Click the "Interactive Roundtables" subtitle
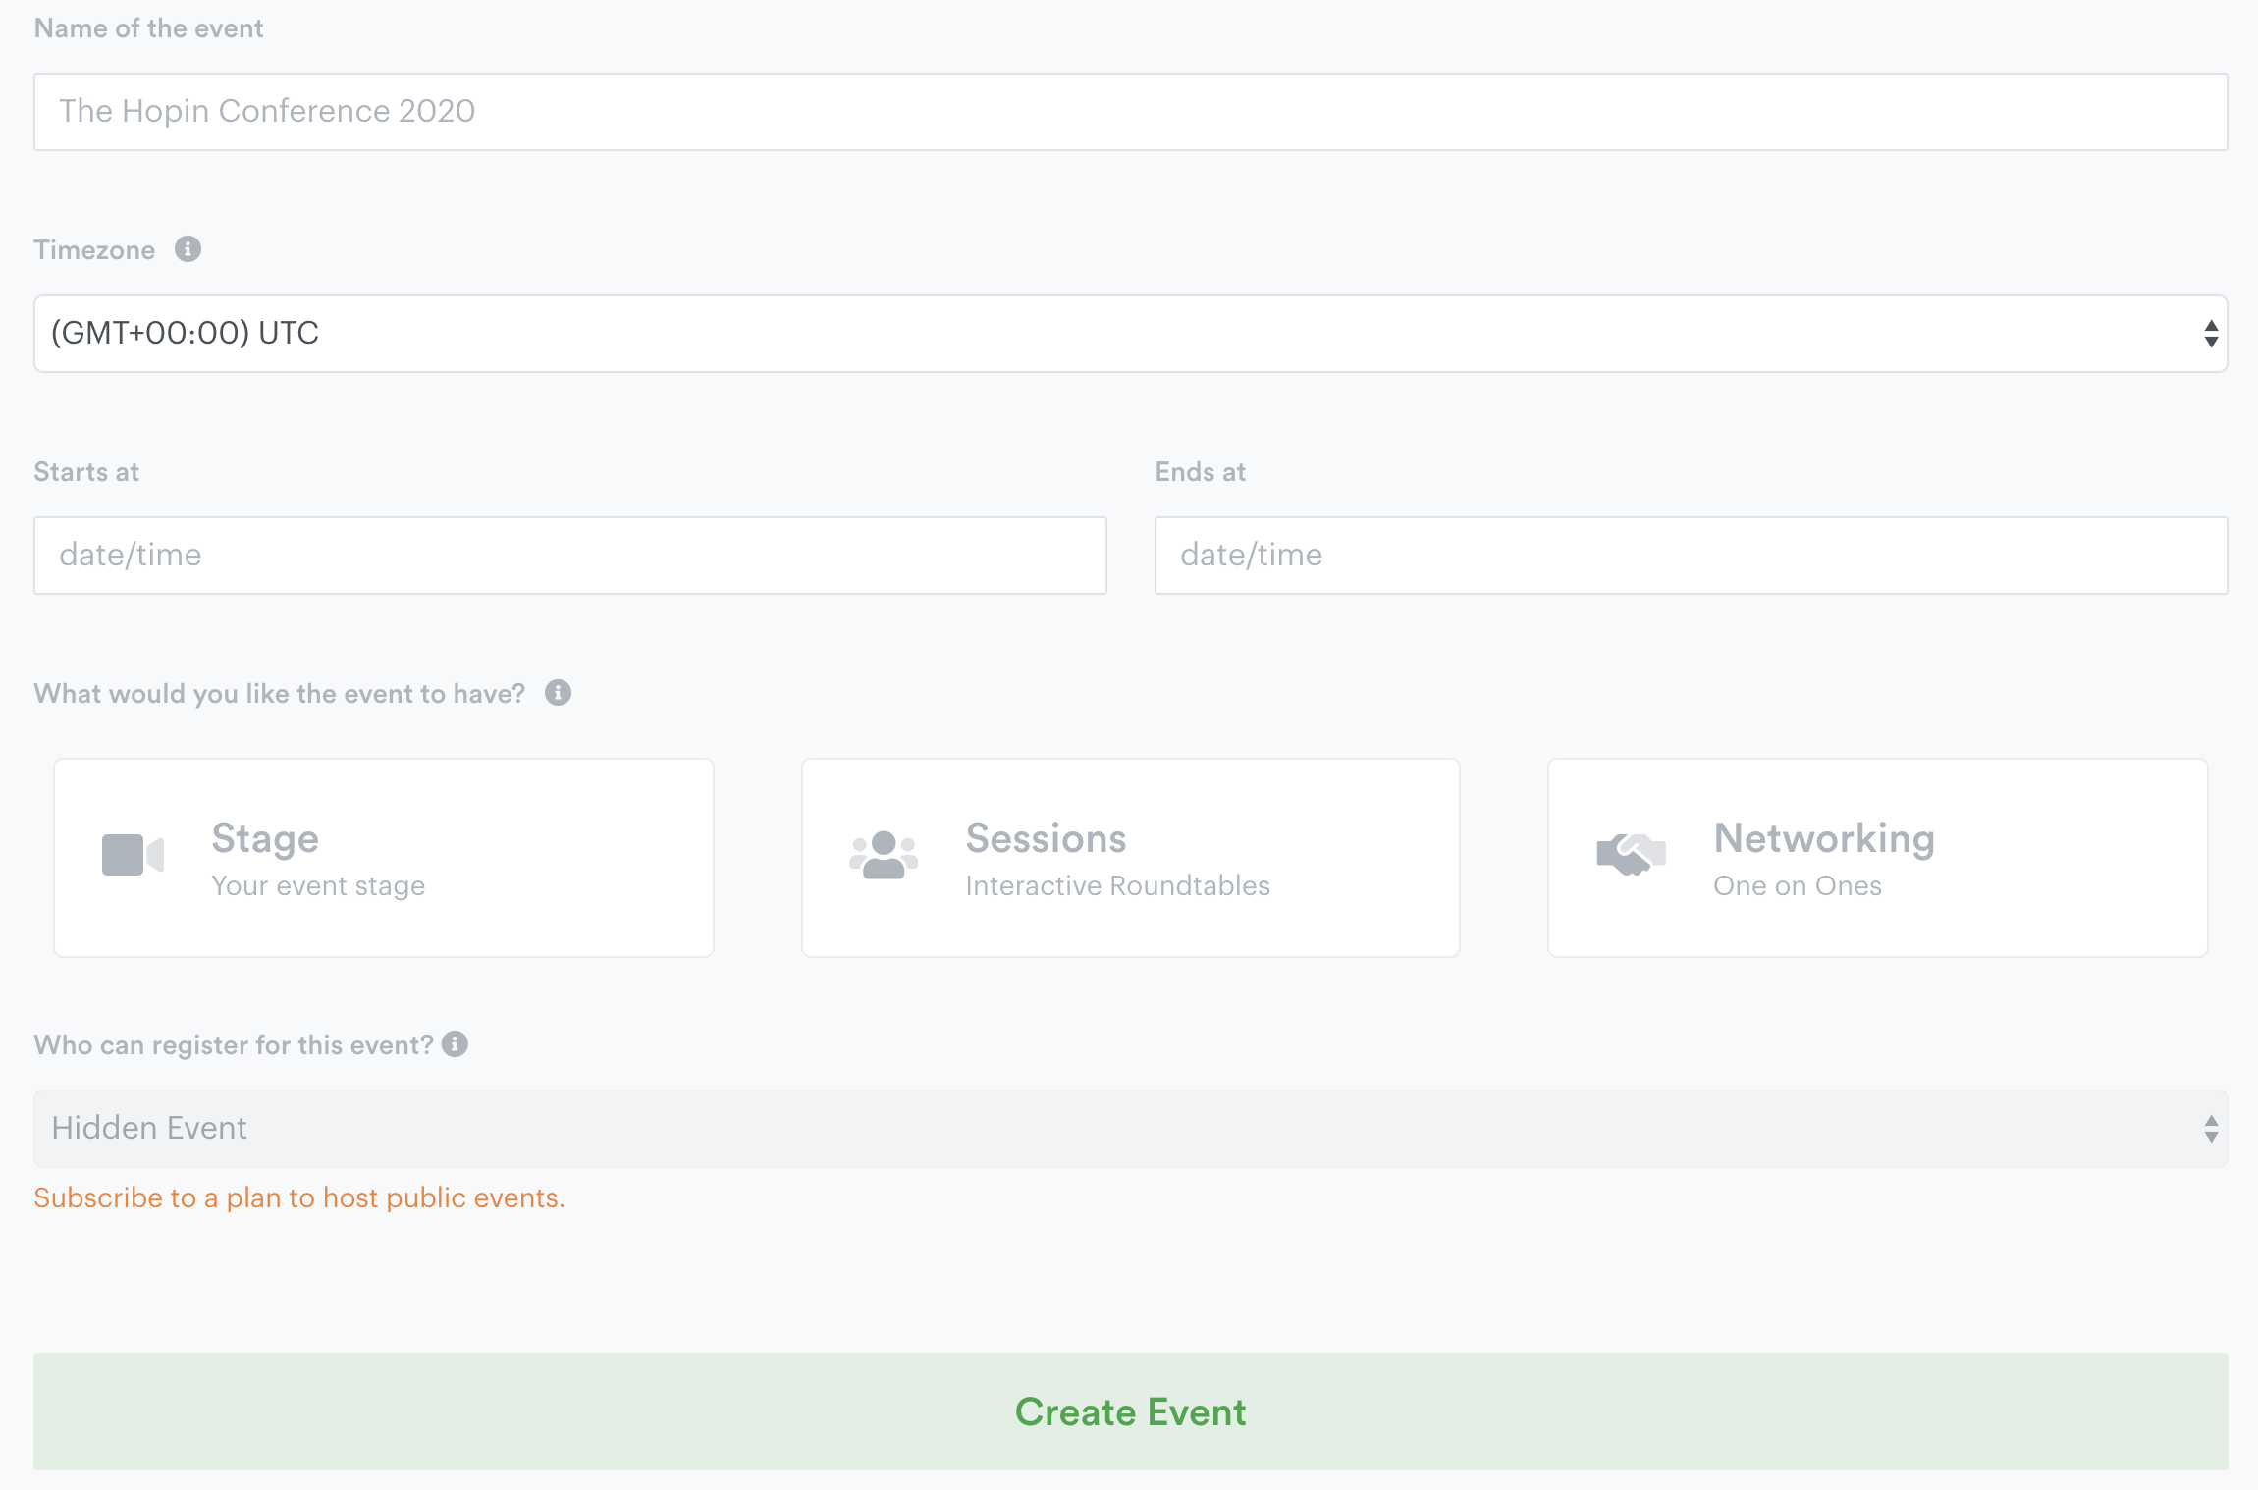Screen dimensions: 2258x1490 1118,886
